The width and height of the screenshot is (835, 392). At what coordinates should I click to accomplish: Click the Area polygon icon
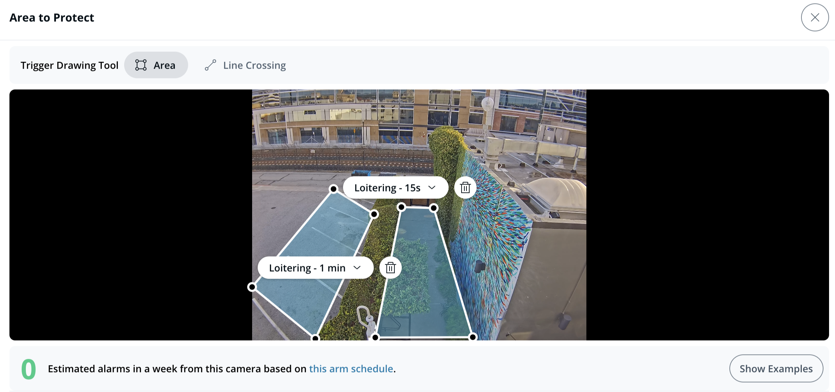[141, 65]
